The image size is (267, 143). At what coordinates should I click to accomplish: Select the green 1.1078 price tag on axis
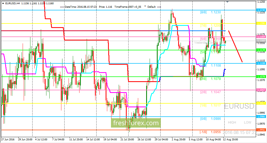point(261,76)
